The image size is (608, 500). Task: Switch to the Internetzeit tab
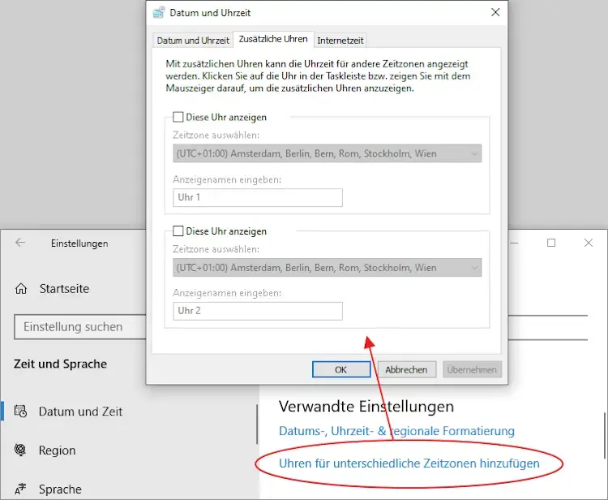340,41
